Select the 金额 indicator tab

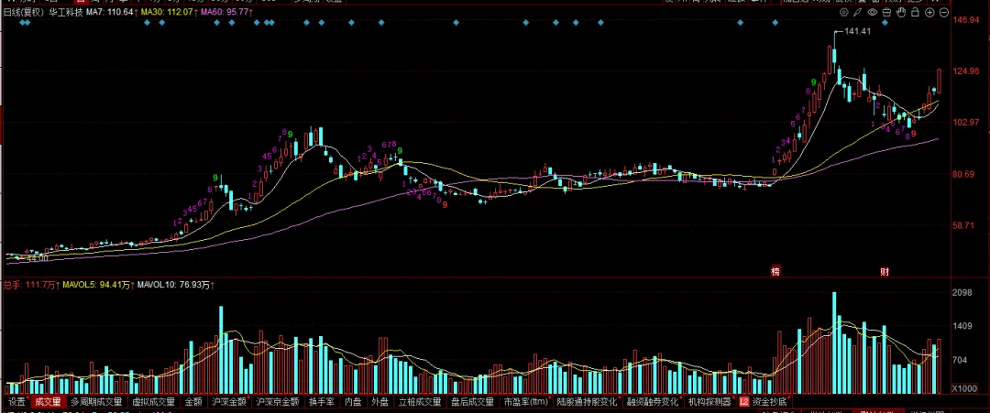pyautogui.click(x=193, y=402)
